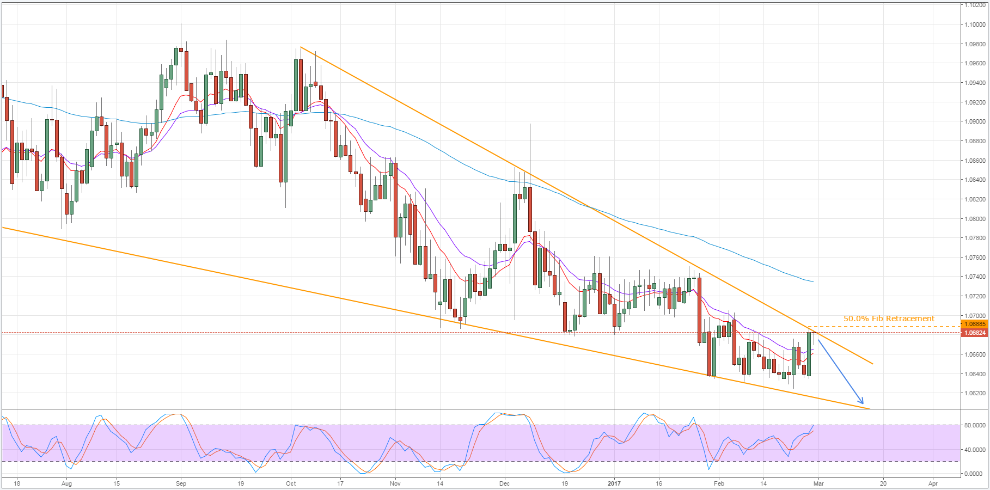
Task: Click the 40.0000 stochastic level label
Action: [x=975, y=450]
